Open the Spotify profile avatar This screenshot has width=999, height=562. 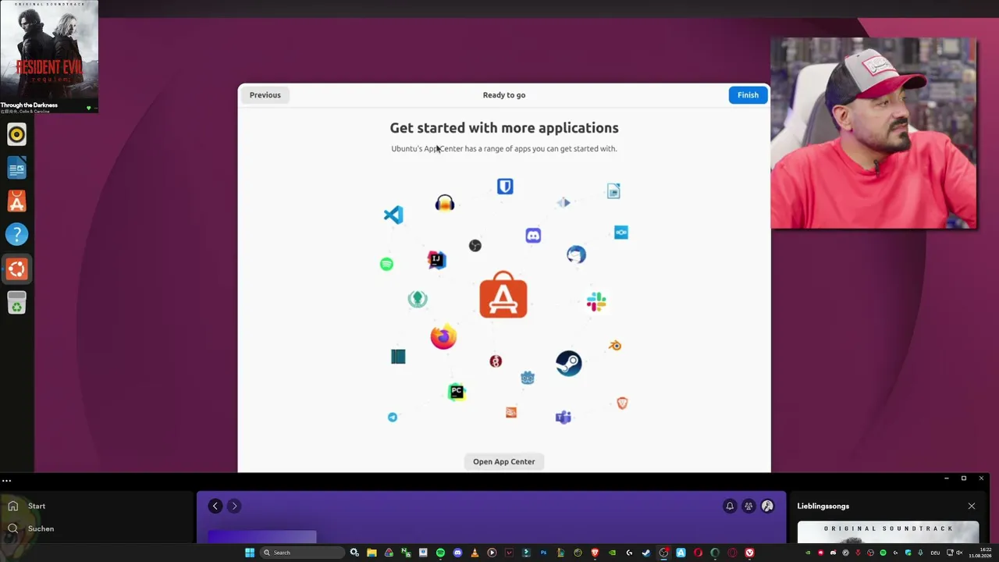[x=767, y=506]
